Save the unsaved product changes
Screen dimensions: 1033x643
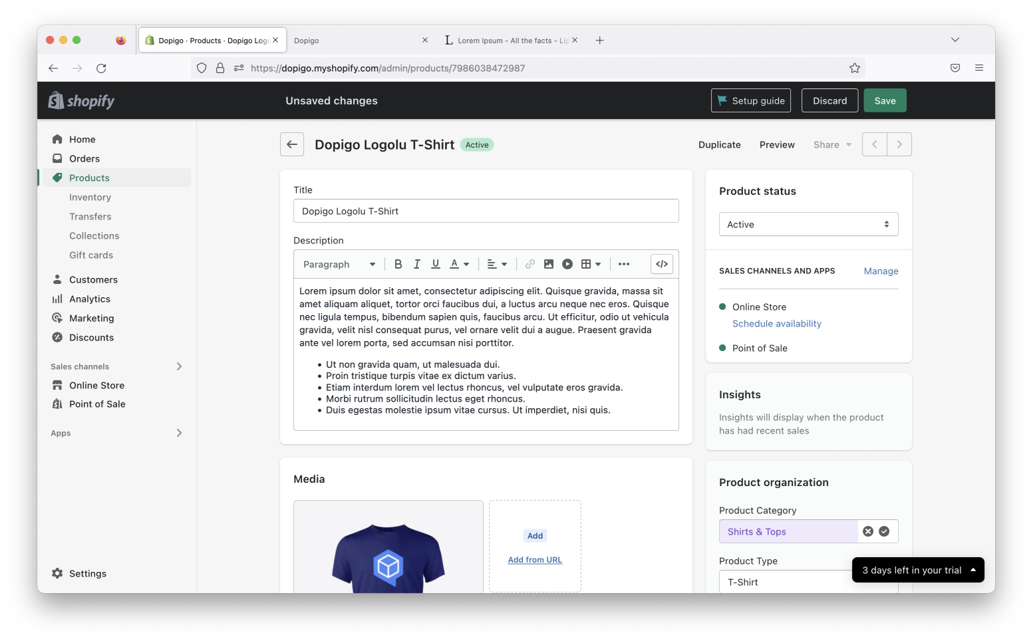point(885,100)
